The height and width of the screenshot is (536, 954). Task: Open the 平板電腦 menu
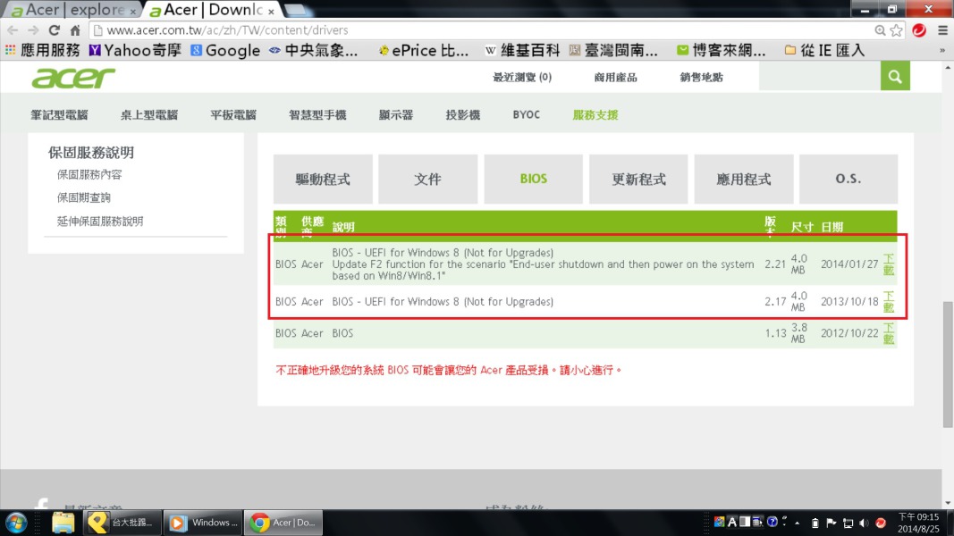click(233, 115)
